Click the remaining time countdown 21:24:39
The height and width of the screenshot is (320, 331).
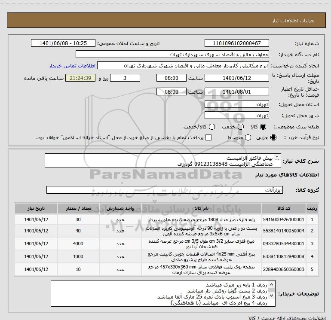pyautogui.click(x=80, y=78)
